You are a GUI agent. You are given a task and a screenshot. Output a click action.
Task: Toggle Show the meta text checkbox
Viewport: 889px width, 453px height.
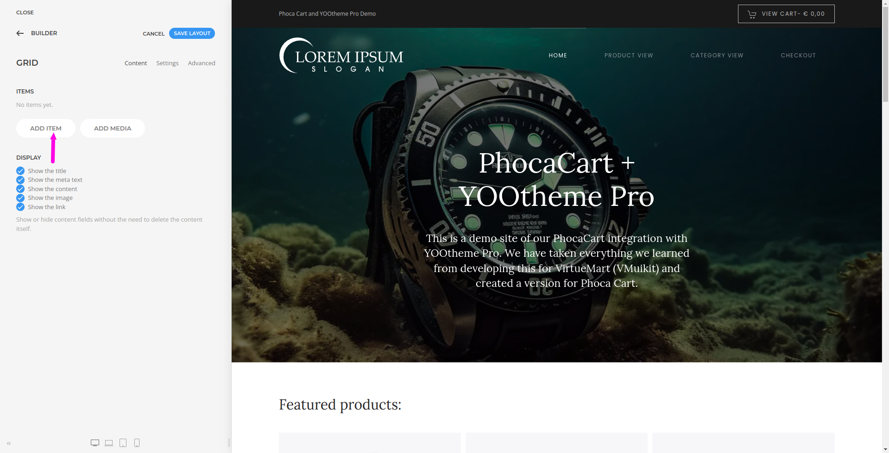coord(20,180)
